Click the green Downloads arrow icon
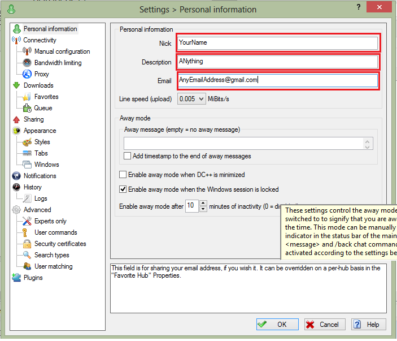397x341 pixels. (16, 85)
